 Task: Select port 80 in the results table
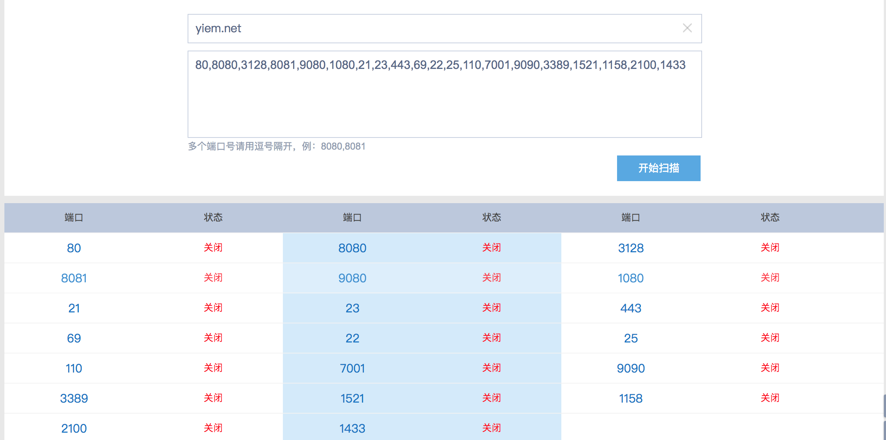(x=74, y=248)
